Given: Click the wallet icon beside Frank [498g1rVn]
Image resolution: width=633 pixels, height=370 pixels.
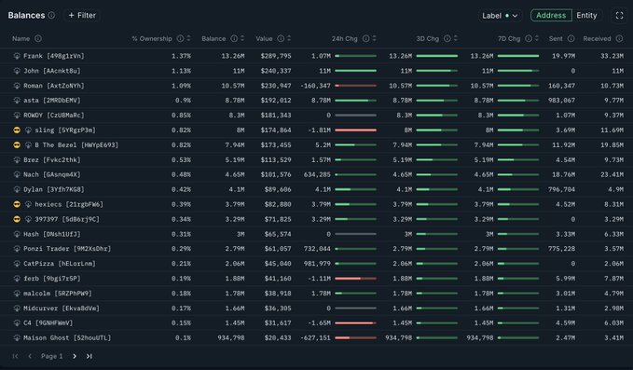Looking at the screenshot, I should pyautogui.click(x=17, y=56).
